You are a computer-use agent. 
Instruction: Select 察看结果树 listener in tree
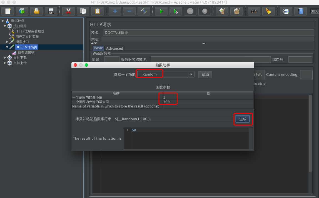point(26,52)
